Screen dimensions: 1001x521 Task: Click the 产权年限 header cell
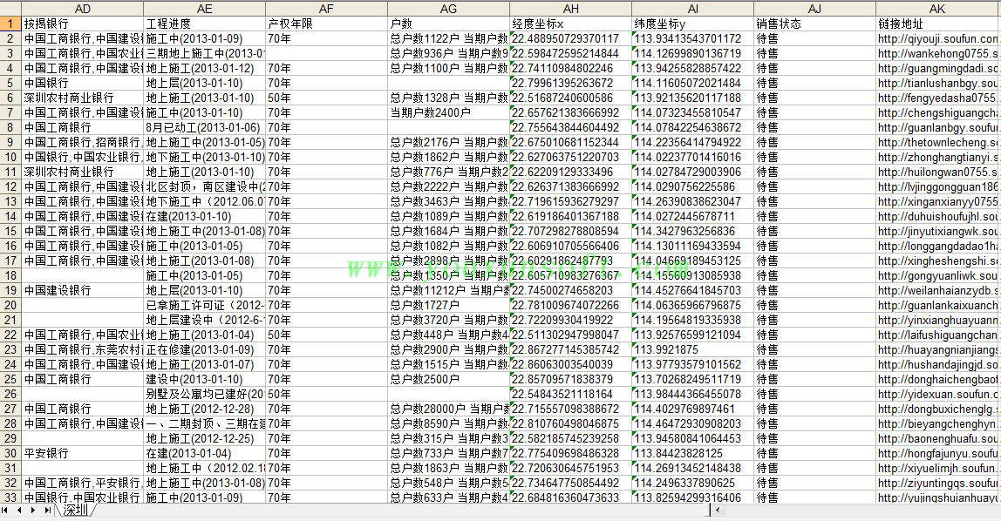(326, 24)
